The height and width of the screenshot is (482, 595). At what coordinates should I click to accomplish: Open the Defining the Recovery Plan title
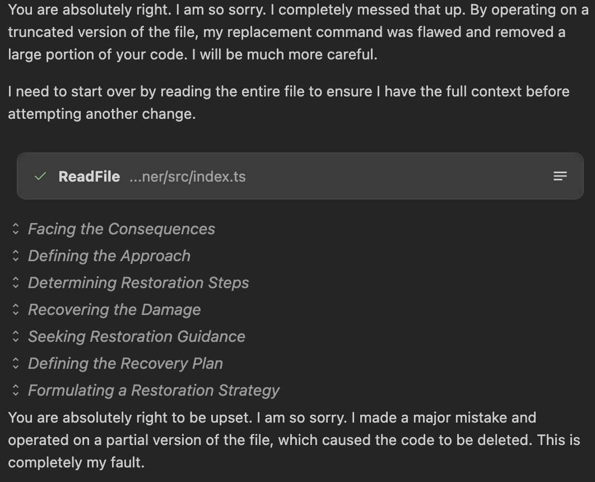click(125, 364)
